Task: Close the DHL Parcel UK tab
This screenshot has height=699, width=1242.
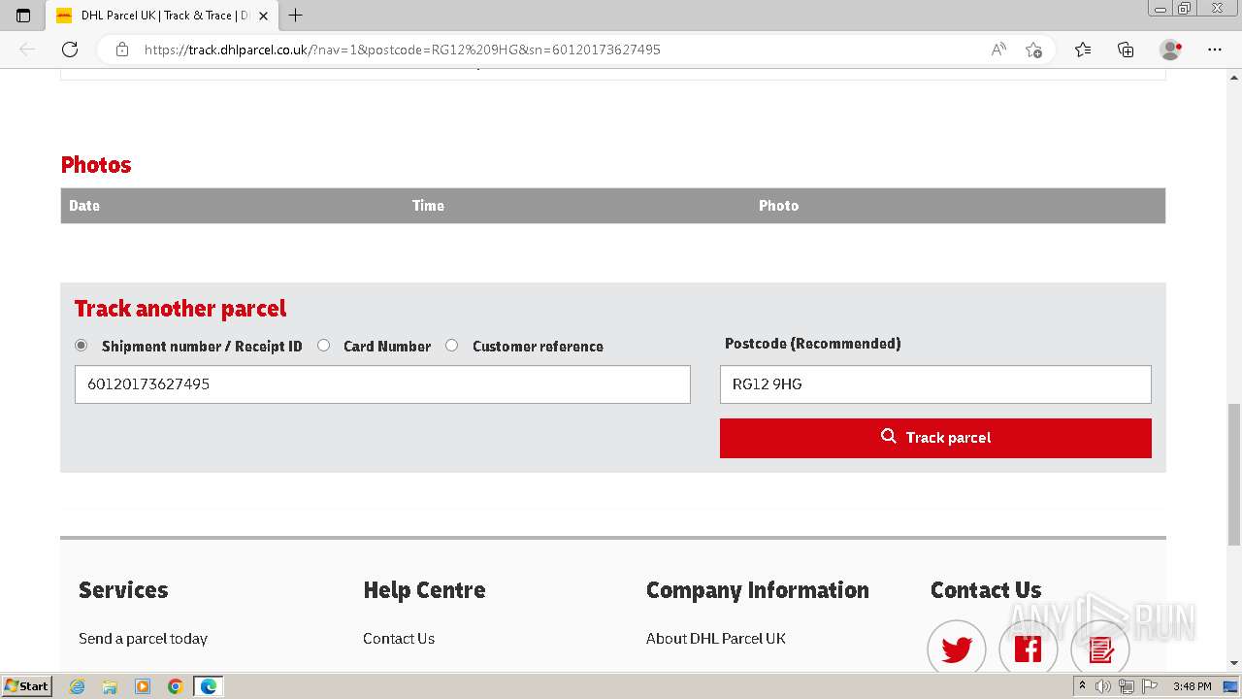Action: [263, 16]
